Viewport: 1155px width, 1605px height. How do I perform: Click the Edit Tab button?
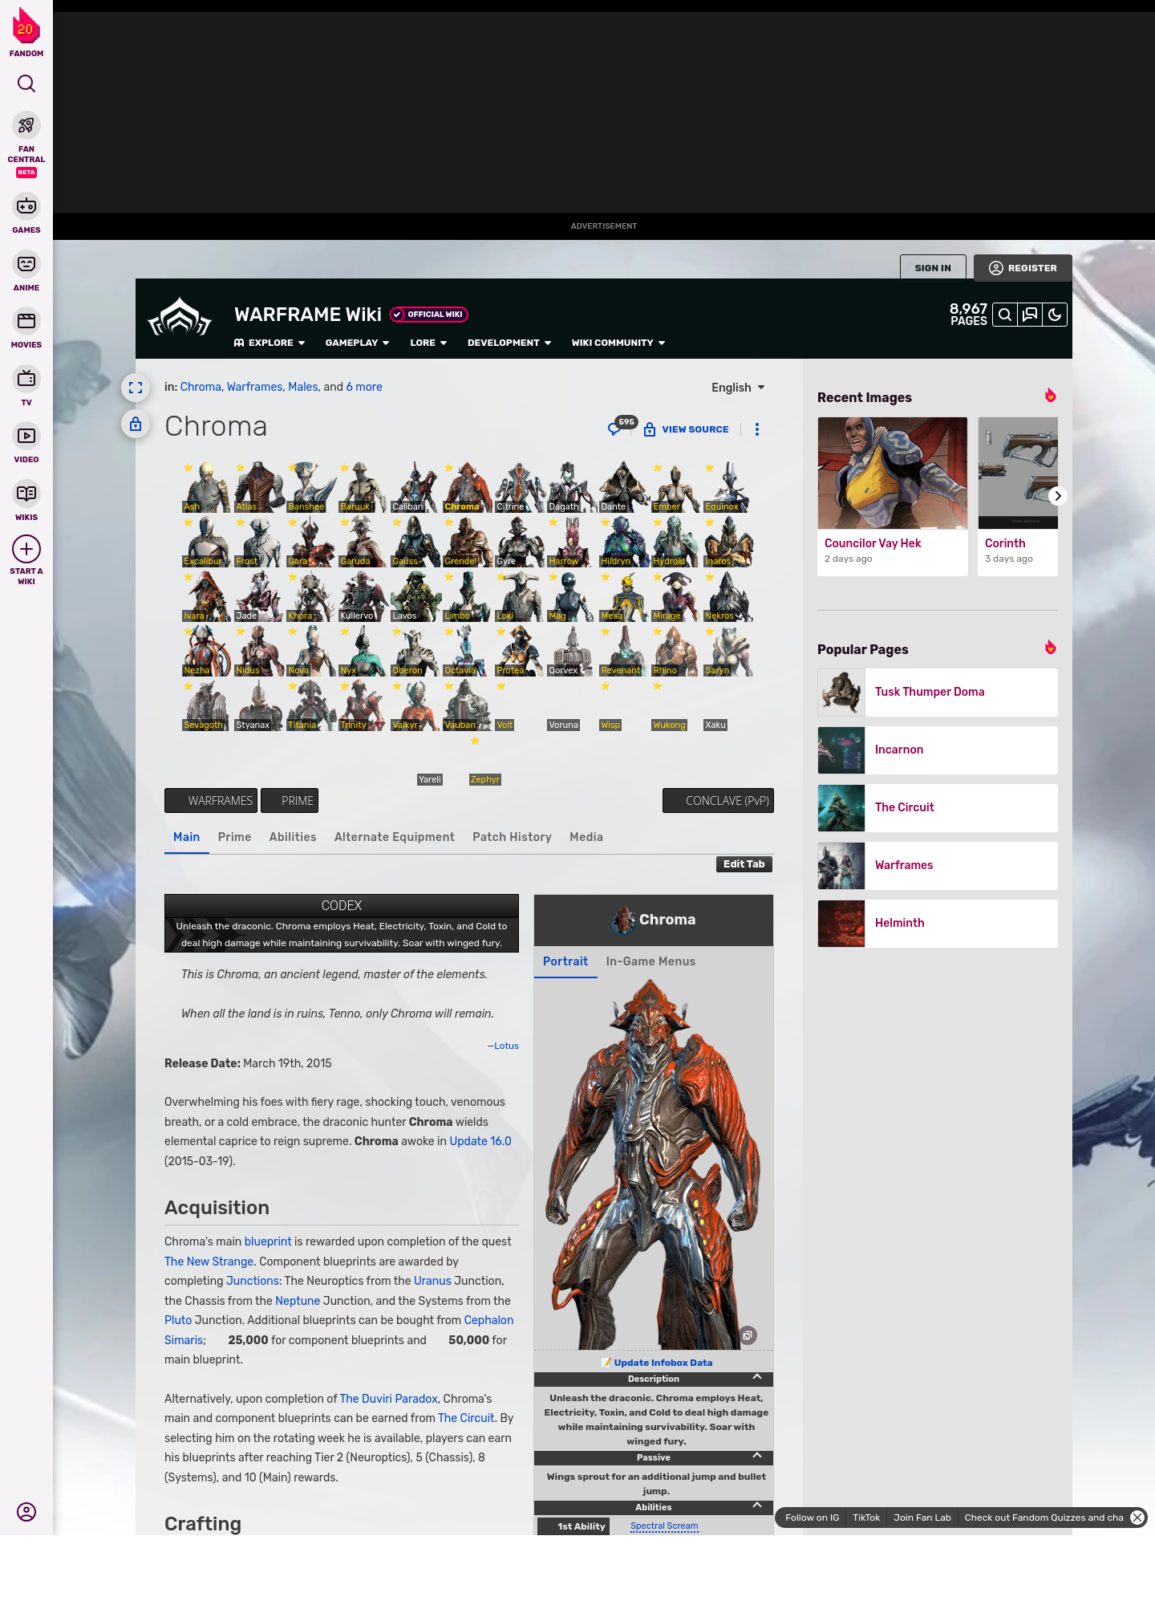click(744, 864)
